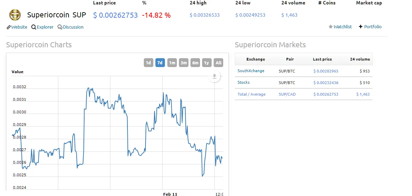Click the header 24 volume value $ 1,463
The image size is (412, 196).
pyautogui.click(x=289, y=15)
